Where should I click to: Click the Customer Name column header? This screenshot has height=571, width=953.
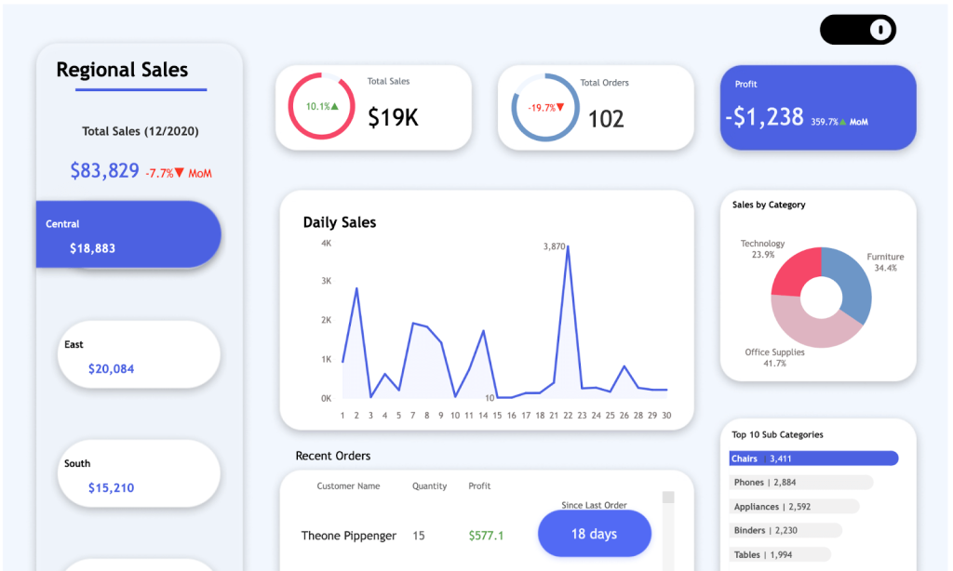[x=348, y=486]
